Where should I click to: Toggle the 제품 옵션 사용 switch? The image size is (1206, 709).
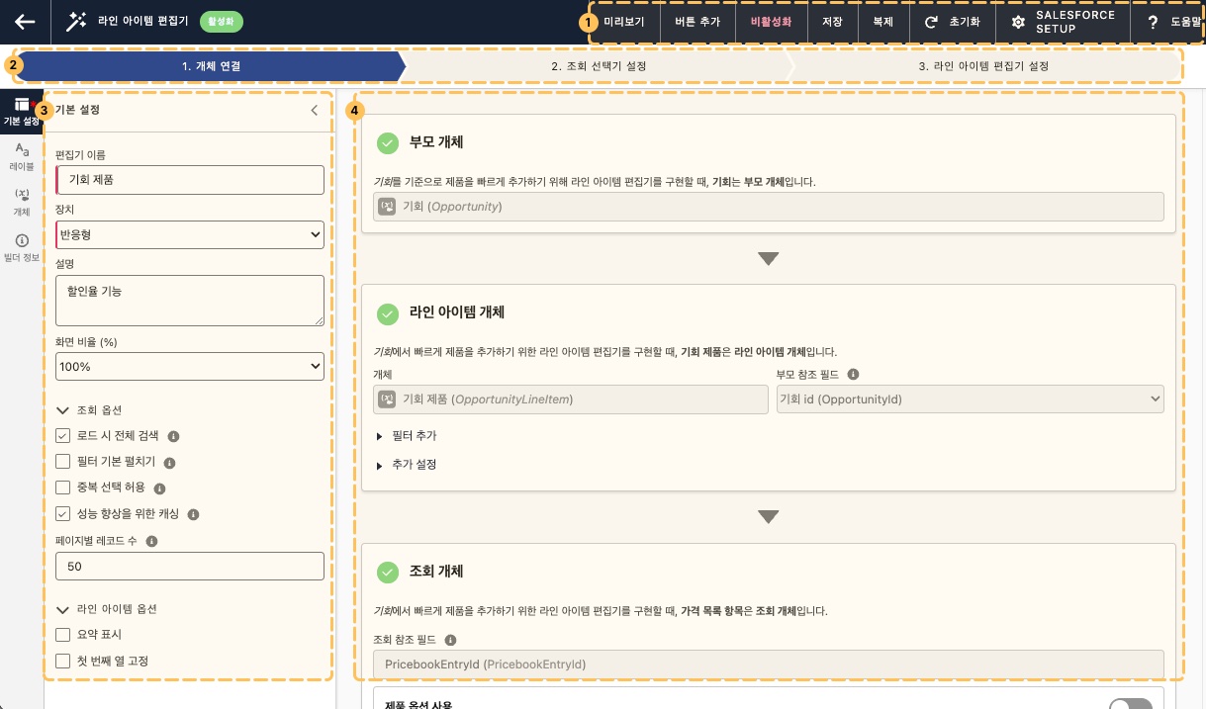pos(1131,703)
